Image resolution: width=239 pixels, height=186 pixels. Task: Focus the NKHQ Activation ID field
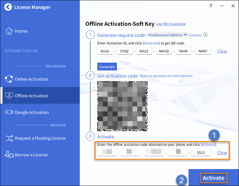(164, 51)
